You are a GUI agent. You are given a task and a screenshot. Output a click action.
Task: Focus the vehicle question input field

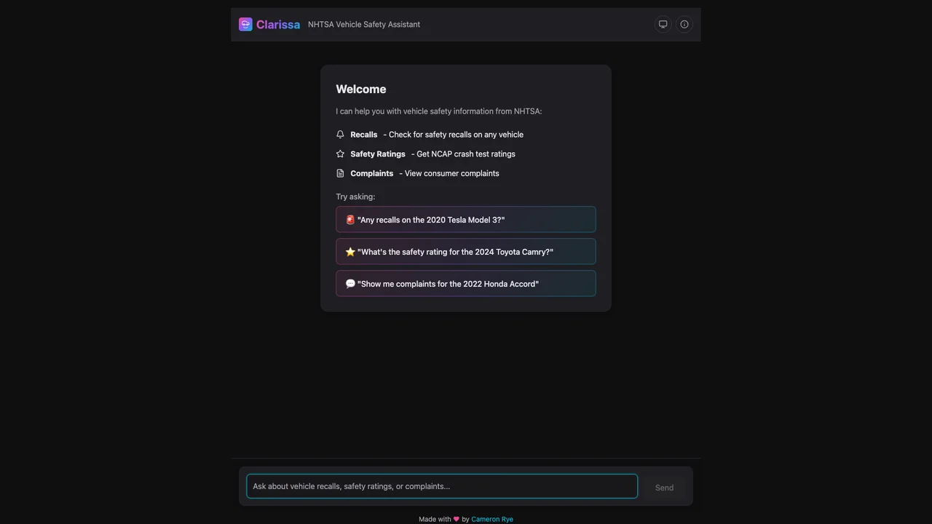[441, 486]
